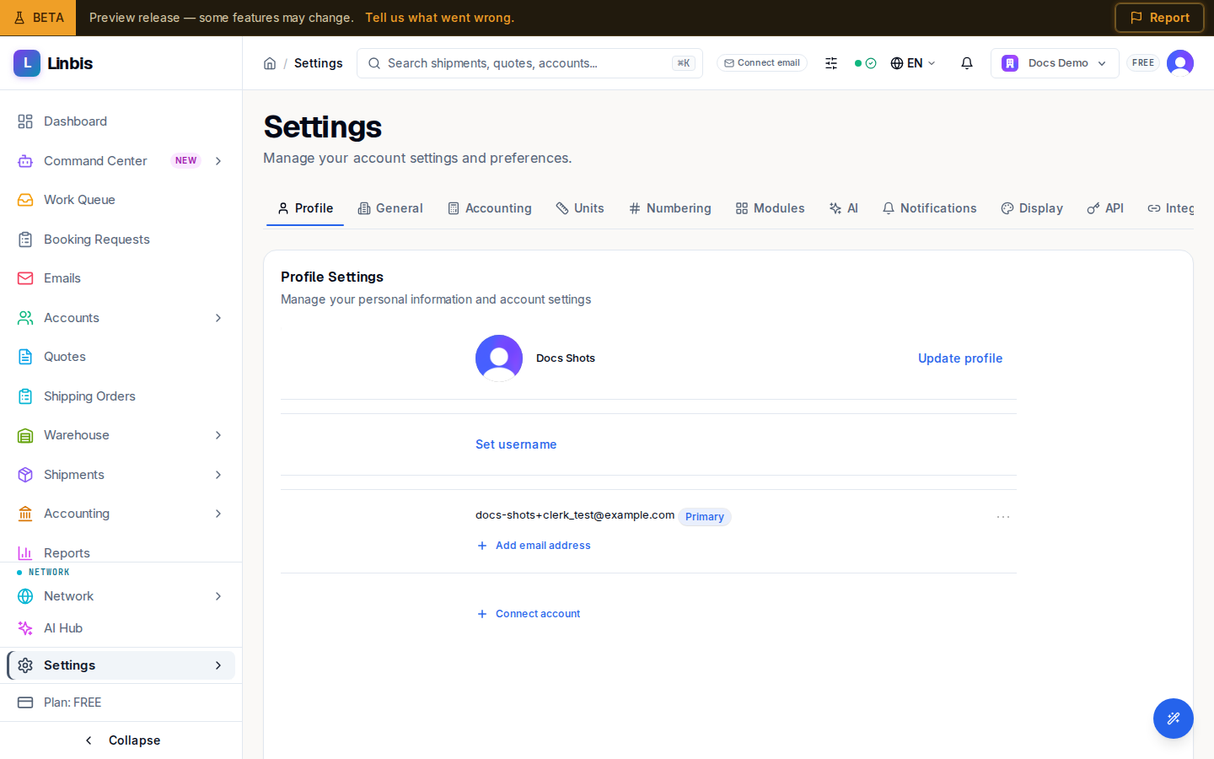This screenshot has height=759, width=1214.
Task: Click Set username
Action: (x=516, y=444)
